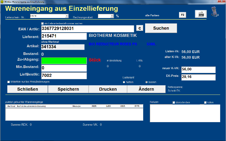Viewport: 226px width, 141px height.
Task: Click the alle Farben label
Action: click(152, 15)
